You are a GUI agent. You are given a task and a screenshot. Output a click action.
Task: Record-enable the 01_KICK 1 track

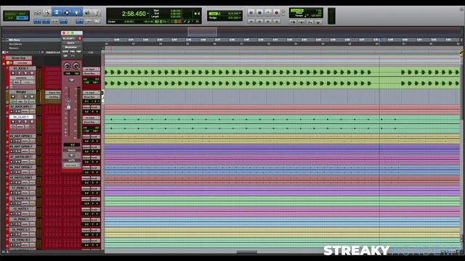pos(13,73)
